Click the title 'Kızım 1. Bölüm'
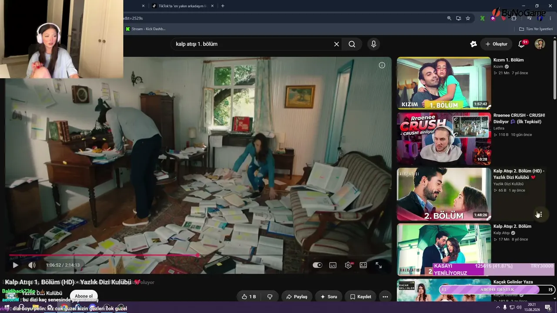Screen dimensions: 557x313 (x=508, y=60)
